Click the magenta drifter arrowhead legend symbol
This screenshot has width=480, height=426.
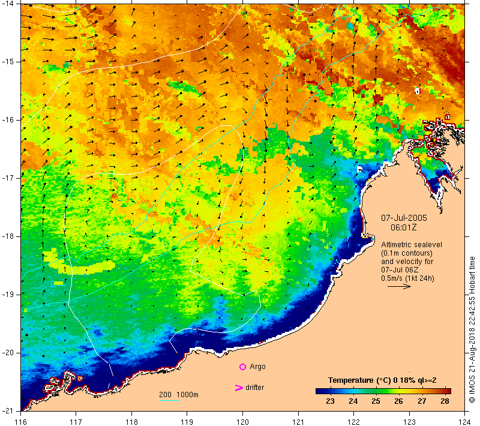pyautogui.click(x=239, y=388)
